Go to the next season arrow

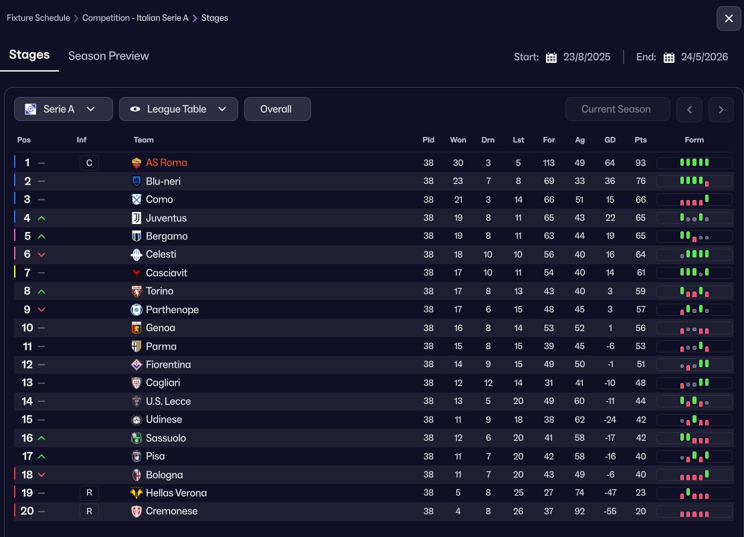[x=721, y=109]
